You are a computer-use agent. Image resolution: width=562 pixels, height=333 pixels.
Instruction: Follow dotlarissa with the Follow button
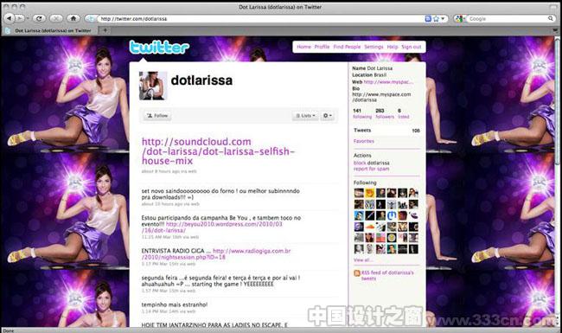pos(157,116)
